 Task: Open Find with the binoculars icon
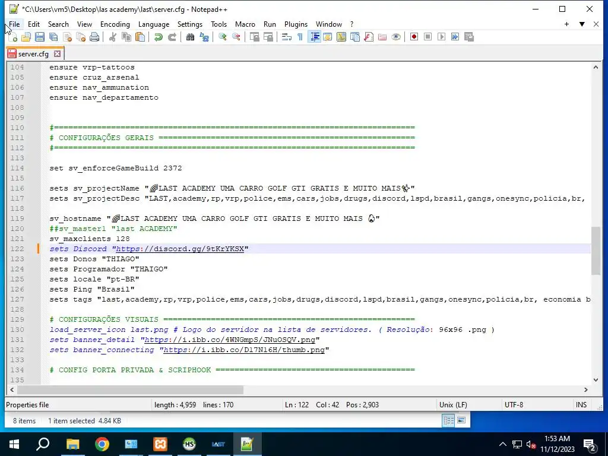point(190,37)
